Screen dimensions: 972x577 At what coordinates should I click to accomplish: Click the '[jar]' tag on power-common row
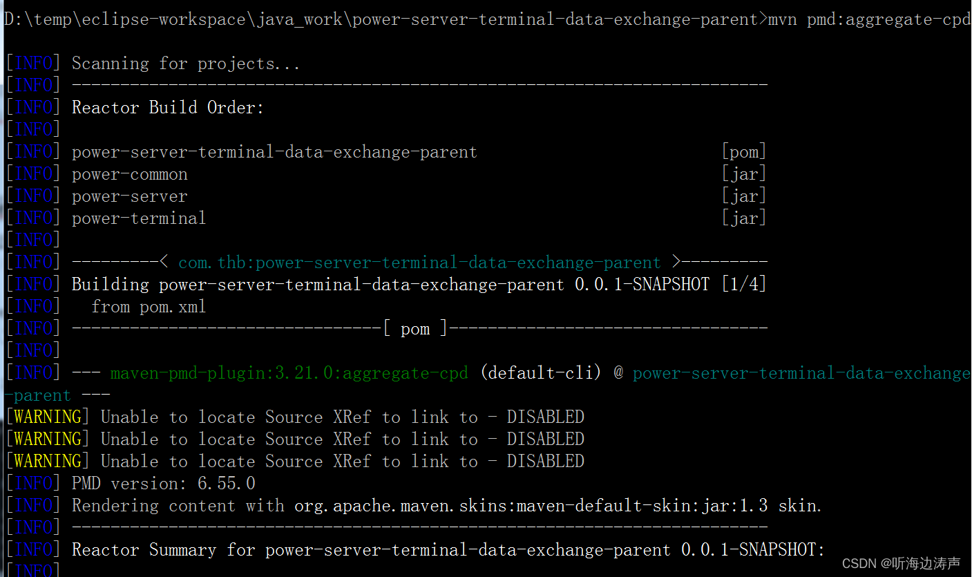[x=744, y=174]
